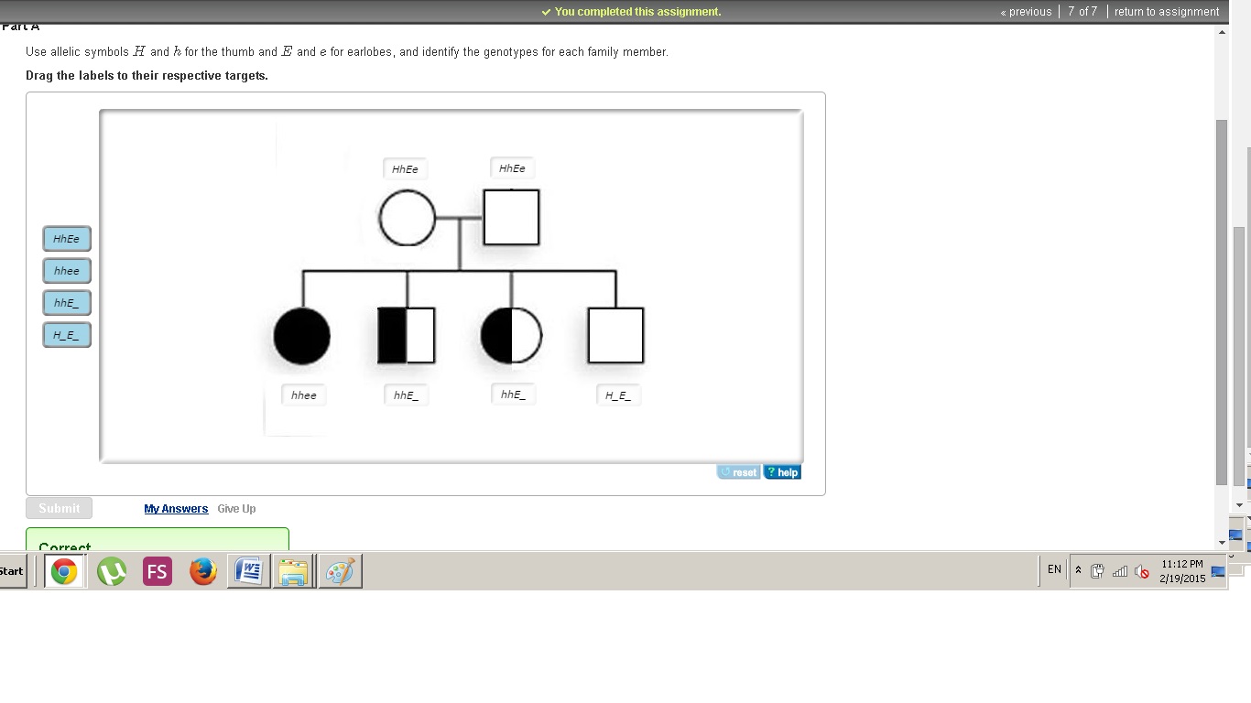Click the HhEe label above the mother
1251x703 pixels.
406,168
